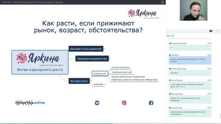Click Елена Короткова's 19:27 message
221x124 pixels.
(190, 48)
